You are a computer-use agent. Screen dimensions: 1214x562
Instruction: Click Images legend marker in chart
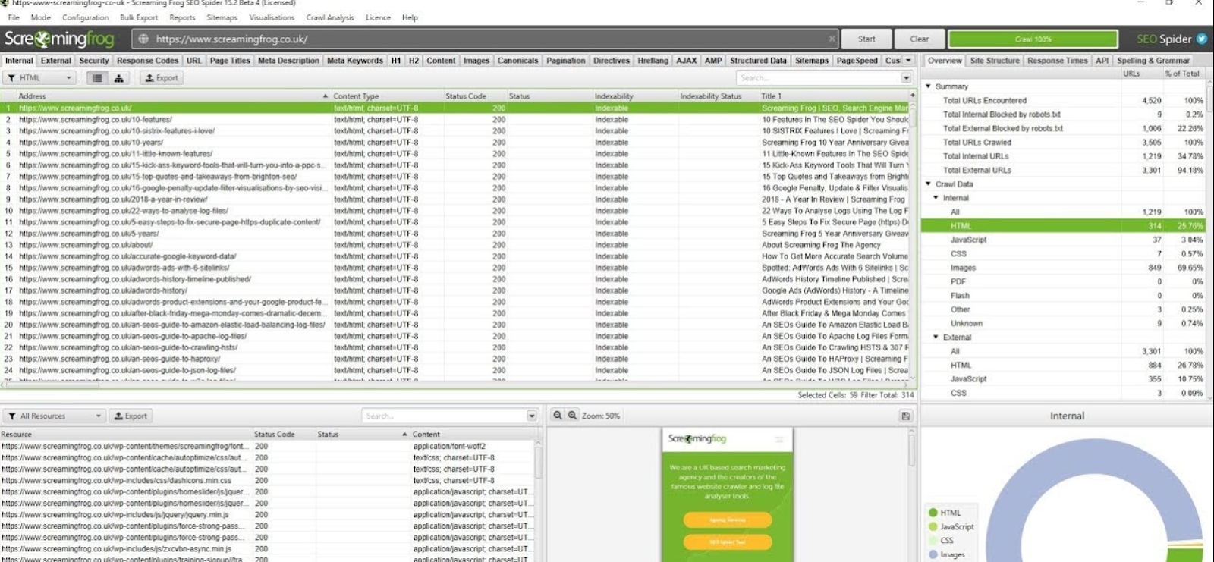click(933, 554)
